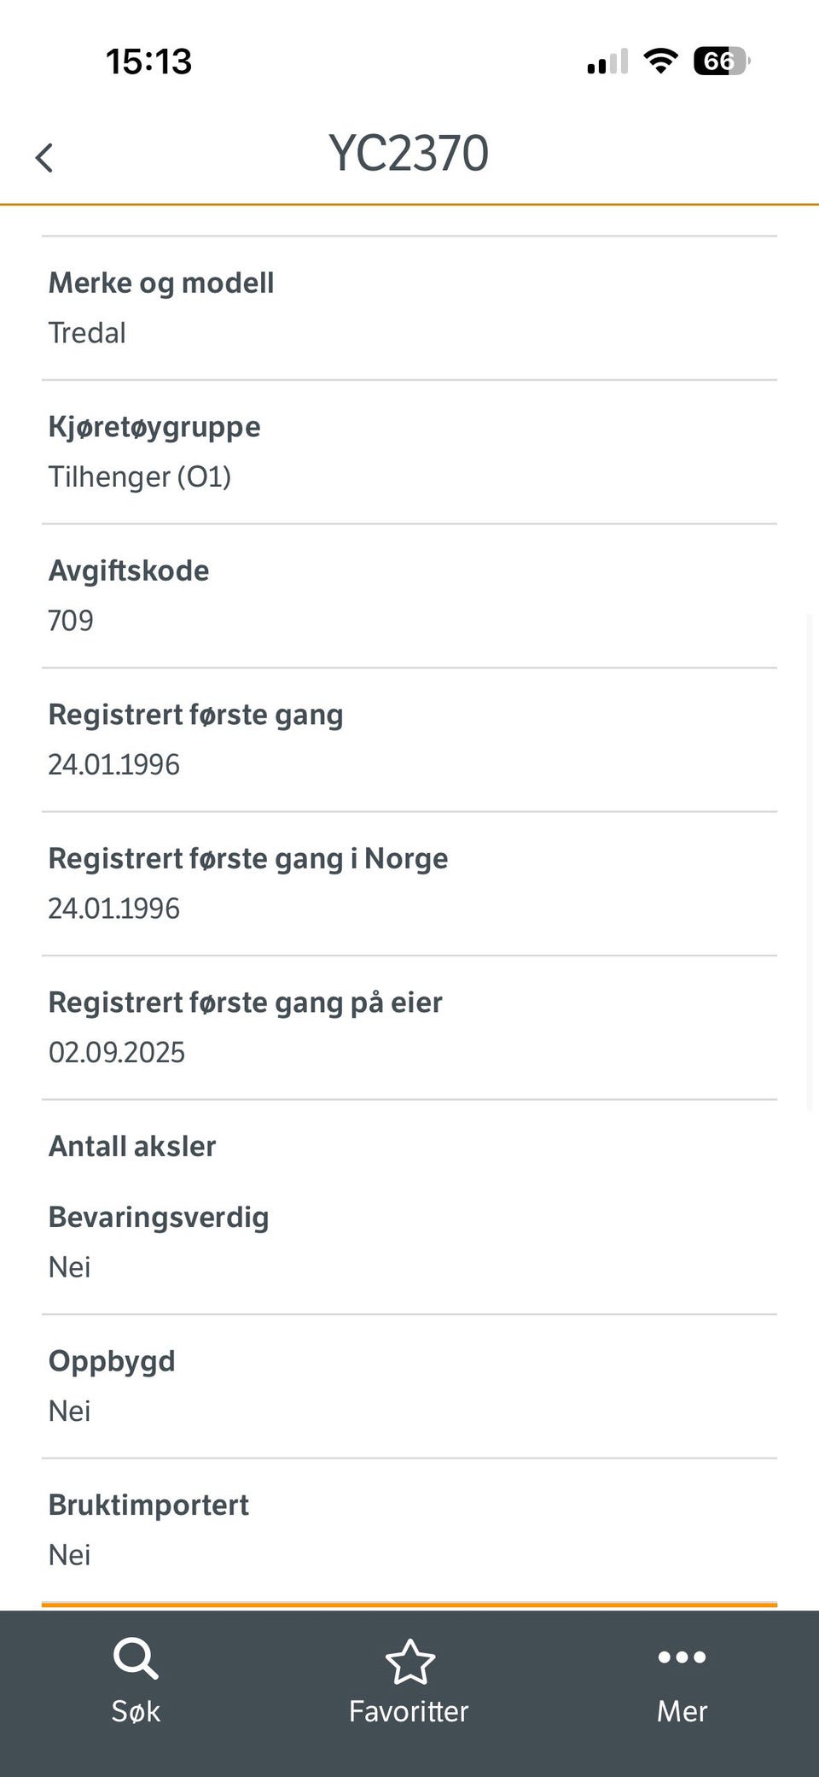This screenshot has width=819, height=1777.
Task: Tap the status bar clock 15:13
Action: (x=149, y=61)
